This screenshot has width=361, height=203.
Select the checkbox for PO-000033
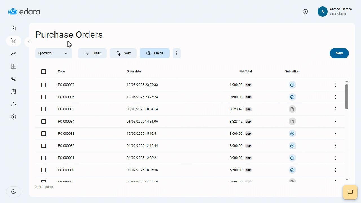click(x=44, y=134)
